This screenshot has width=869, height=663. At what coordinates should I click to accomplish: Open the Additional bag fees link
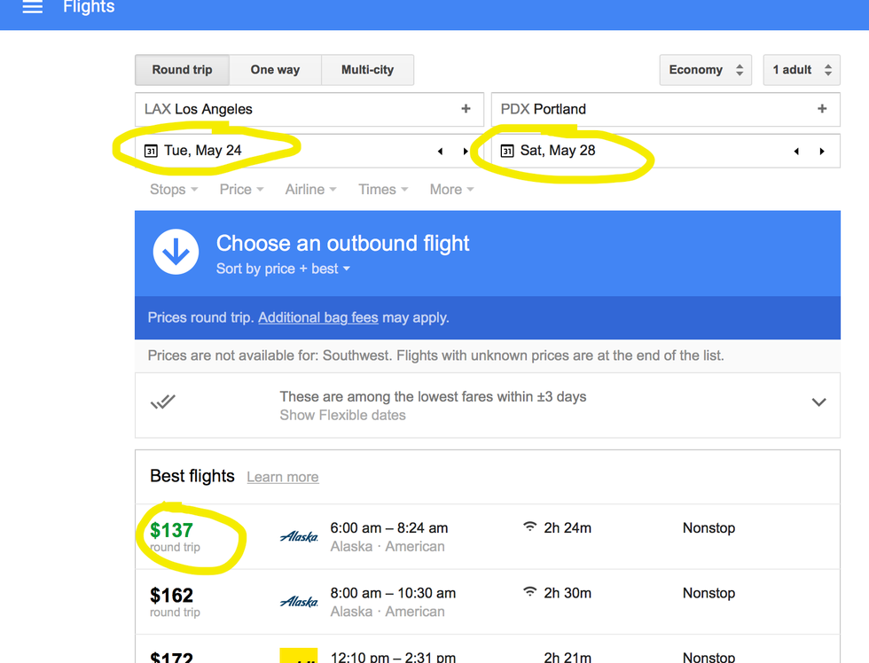(317, 317)
